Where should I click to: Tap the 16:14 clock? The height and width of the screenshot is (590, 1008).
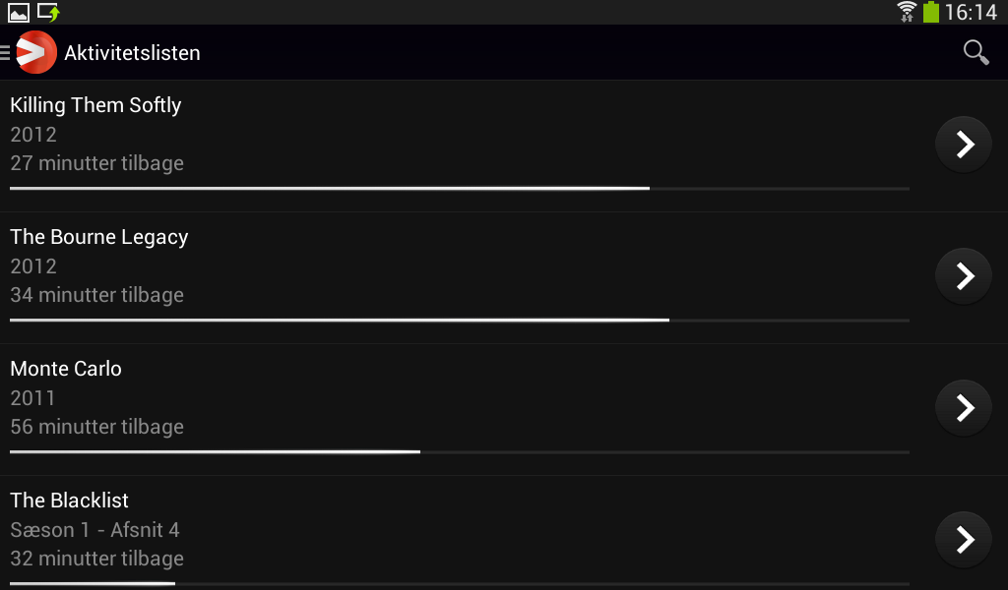(971, 13)
